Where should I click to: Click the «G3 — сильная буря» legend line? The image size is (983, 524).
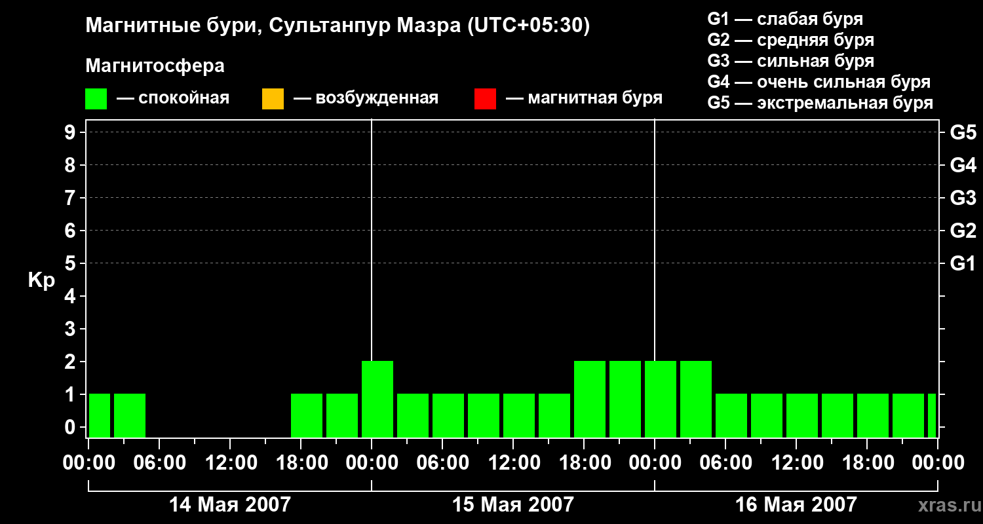790,60
